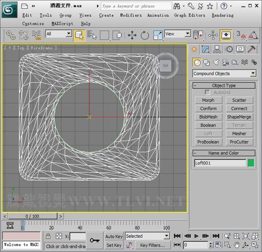262x252 pixels.
Task: Click the Select and Manipulate icon
Action: pyautogui.click(x=213, y=35)
